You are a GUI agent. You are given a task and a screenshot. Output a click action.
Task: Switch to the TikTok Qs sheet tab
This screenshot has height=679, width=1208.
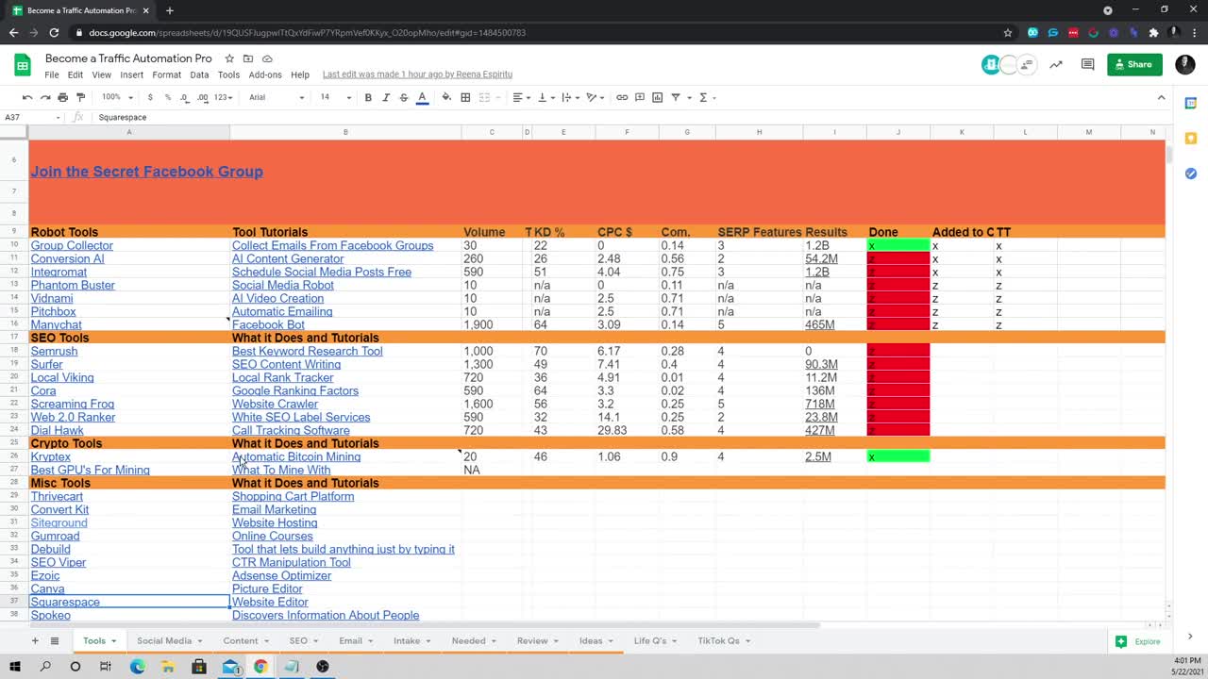724,641
